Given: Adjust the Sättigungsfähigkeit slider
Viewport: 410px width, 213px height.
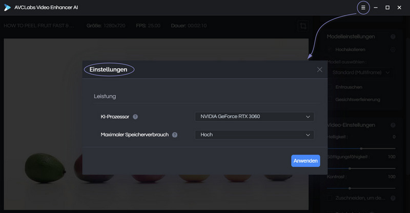Looking at the screenshot, I should coord(361,168).
